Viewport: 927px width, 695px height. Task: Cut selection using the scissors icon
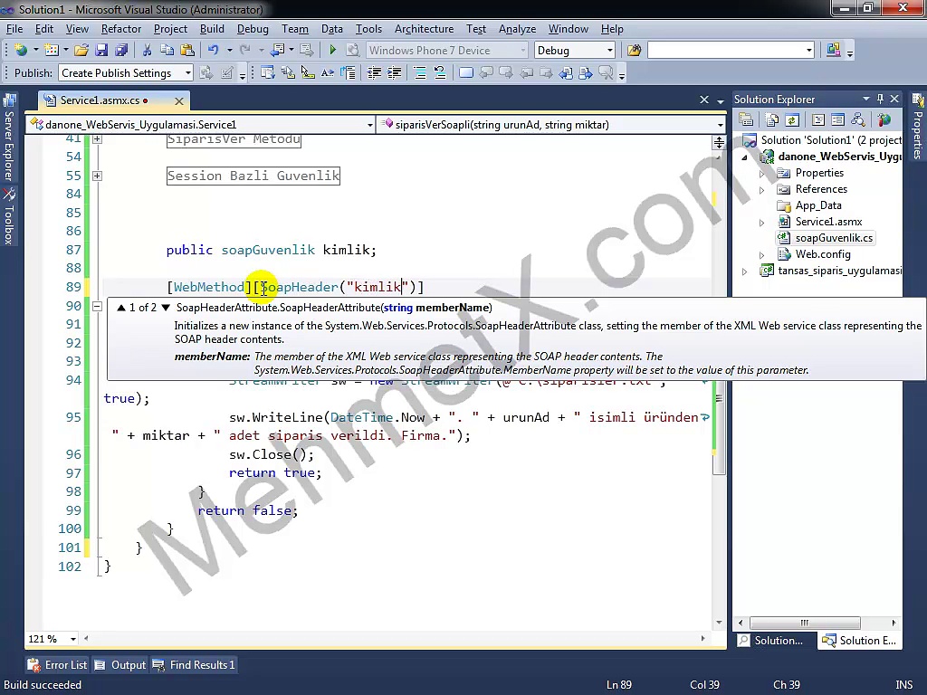click(x=147, y=51)
